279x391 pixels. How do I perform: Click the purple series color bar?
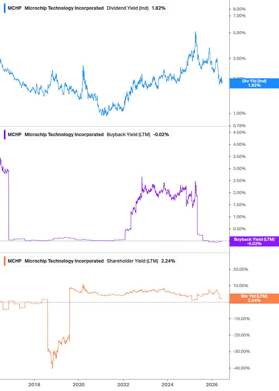click(x=5, y=135)
